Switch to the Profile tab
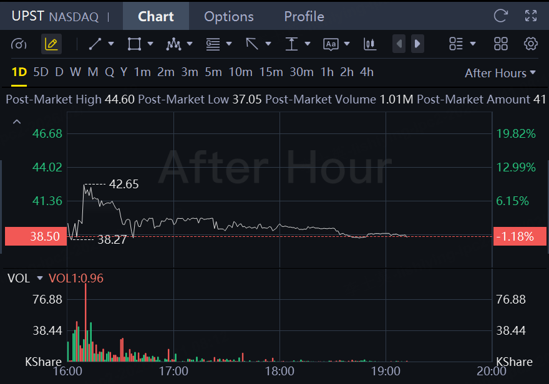The width and height of the screenshot is (549, 384). pos(304,16)
